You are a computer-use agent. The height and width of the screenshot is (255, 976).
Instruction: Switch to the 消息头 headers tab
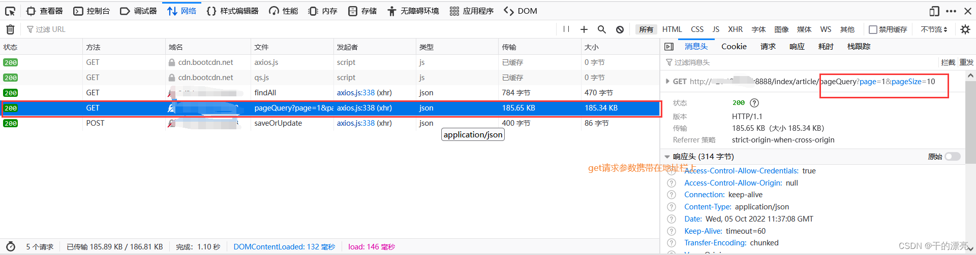coord(696,47)
